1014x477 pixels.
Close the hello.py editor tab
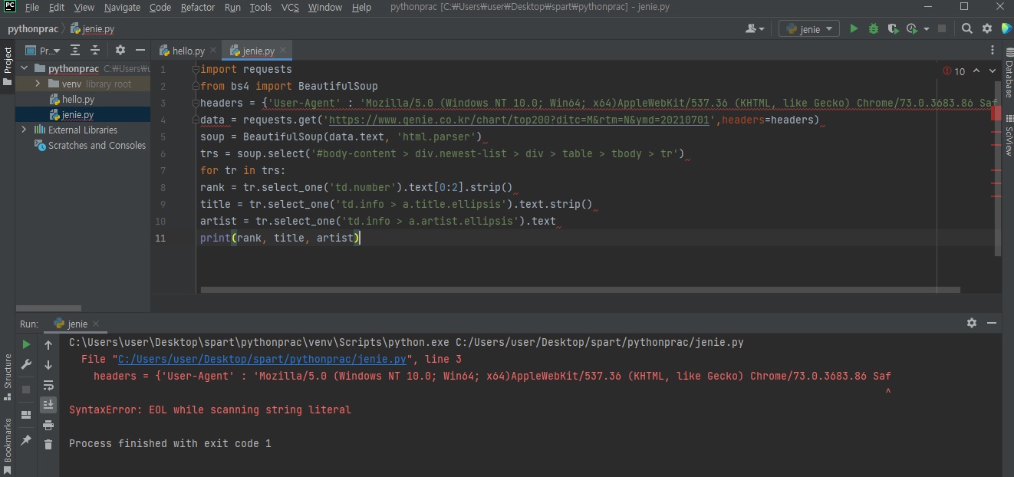pos(212,51)
